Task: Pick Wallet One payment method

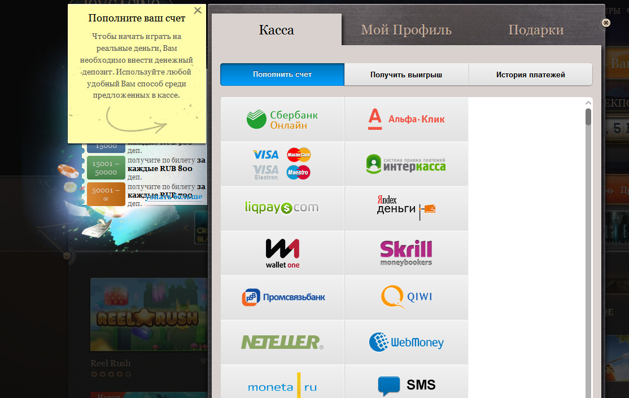Action: [x=282, y=253]
